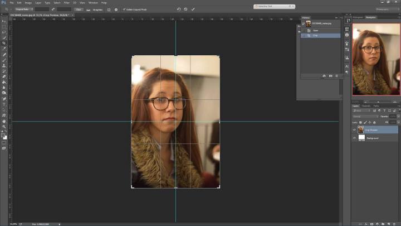
Task: Toggle Delete Cropped Pixels checkbox
Action: click(124, 9)
